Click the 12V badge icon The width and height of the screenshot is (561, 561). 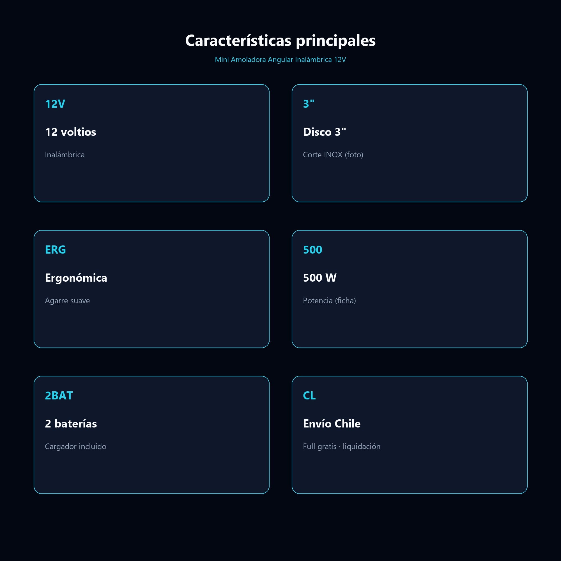tap(55, 104)
